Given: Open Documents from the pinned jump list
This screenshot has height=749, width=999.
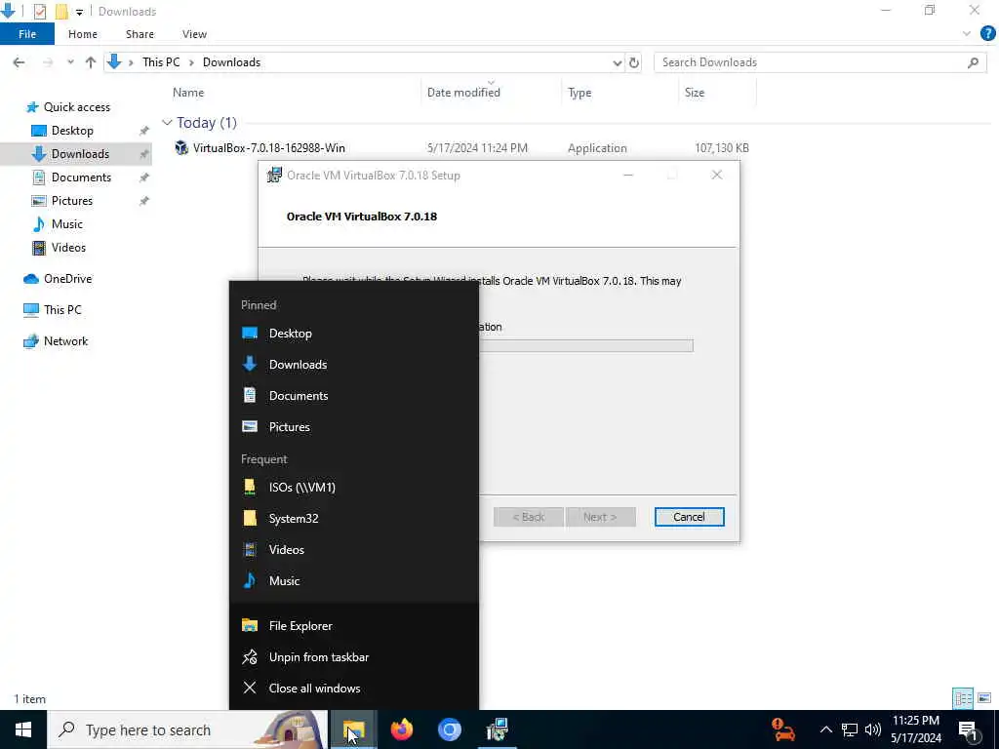Looking at the screenshot, I should [x=353, y=396].
